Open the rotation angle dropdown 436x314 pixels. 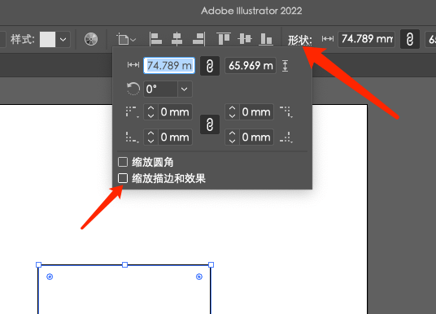point(185,89)
